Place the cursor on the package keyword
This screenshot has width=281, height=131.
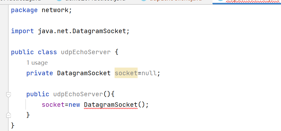(x=24, y=10)
